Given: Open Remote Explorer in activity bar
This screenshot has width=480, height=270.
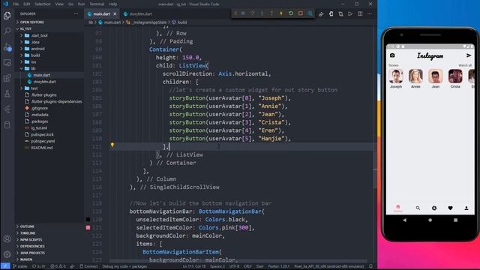Looking at the screenshot, I should 7,62.
